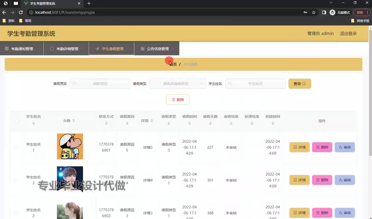Check the row checkbox for 学生姓名3
This screenshot has height=219, width=372.
[16, 180]
